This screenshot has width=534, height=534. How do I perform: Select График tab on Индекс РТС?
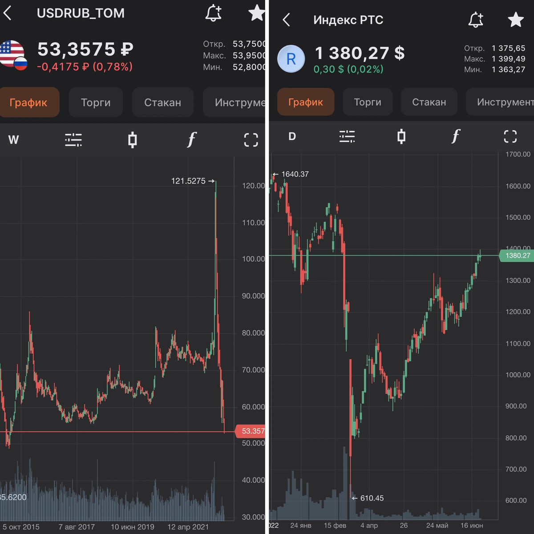[x=306, y=102]
